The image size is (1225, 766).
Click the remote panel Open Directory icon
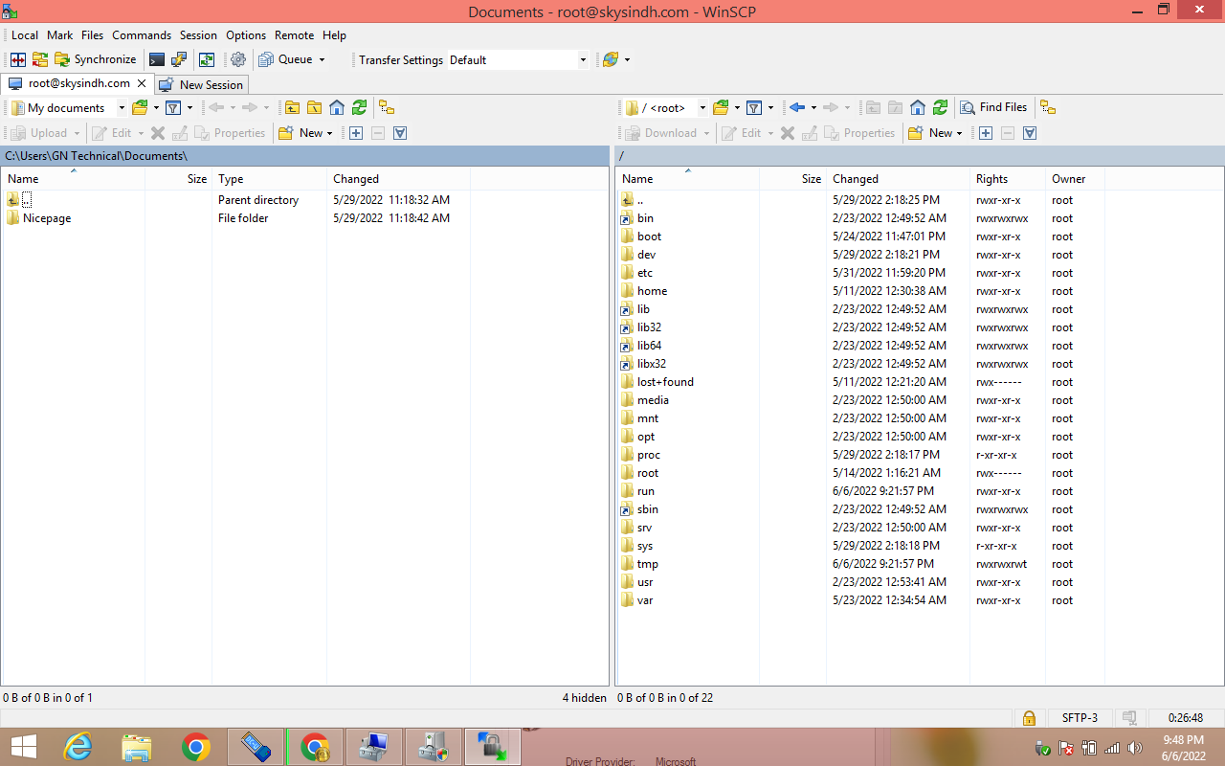tap(721, 107)
